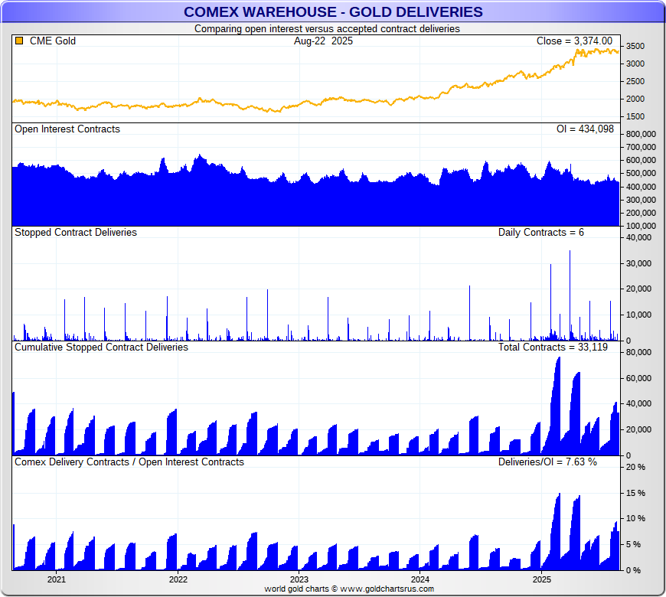Click the 3500 gold price axis tick
Screen dimensions: 666x597
635,46
